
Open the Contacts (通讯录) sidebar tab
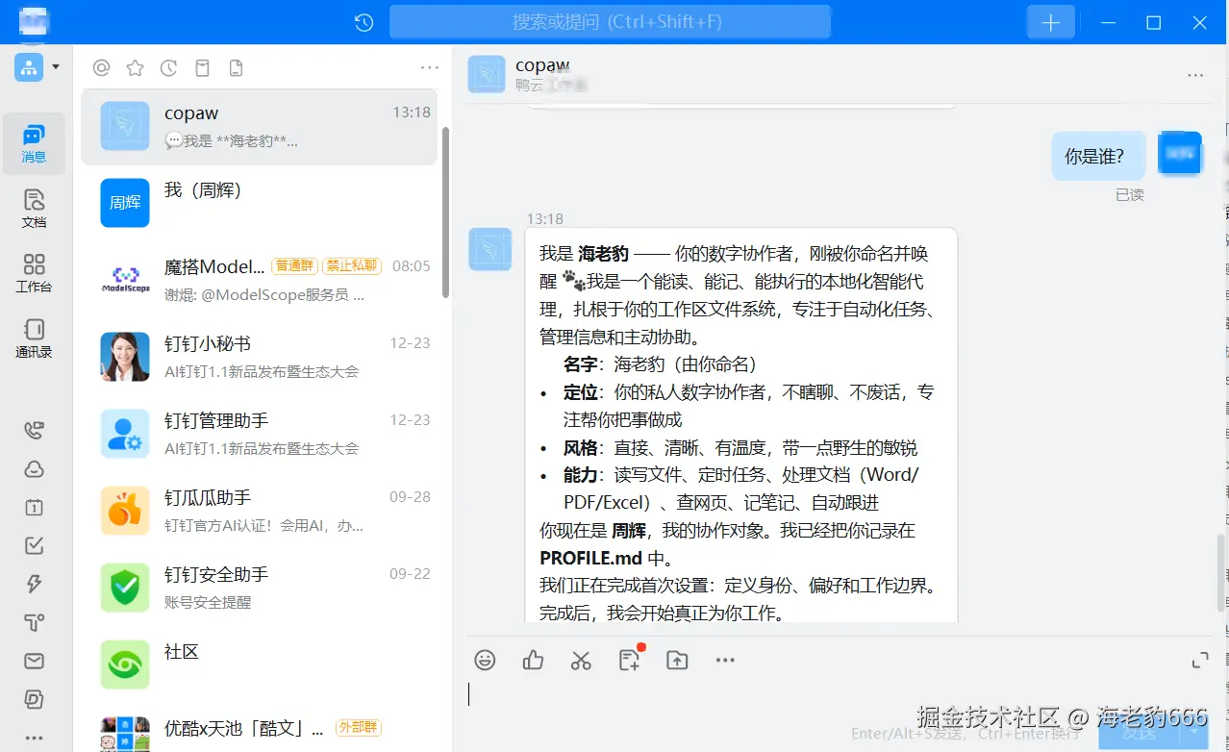click(x=34, y=338)
